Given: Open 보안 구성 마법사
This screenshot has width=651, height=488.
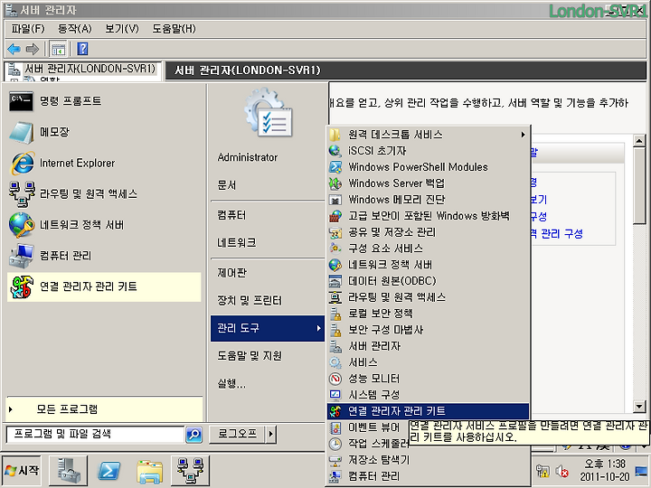Looking at the screenshot, I should click(428, 330).
